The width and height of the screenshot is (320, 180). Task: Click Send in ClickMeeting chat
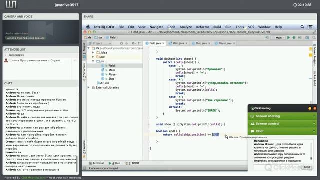307,167
